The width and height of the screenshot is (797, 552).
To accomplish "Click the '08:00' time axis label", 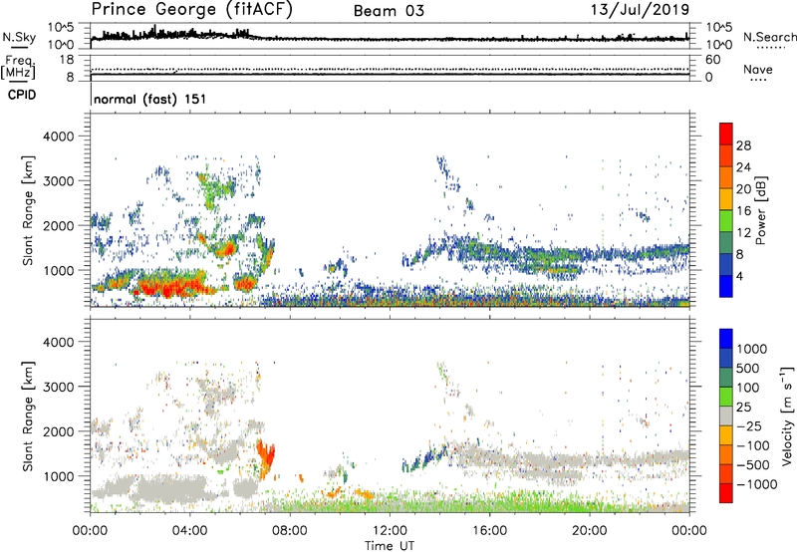I will 290,531.
